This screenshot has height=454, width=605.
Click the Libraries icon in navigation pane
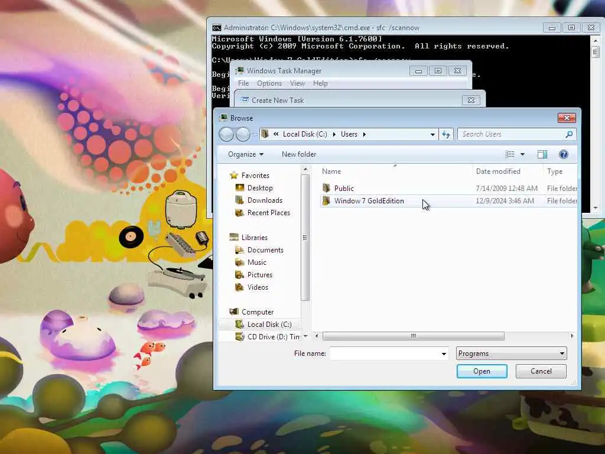coord(234,238)
